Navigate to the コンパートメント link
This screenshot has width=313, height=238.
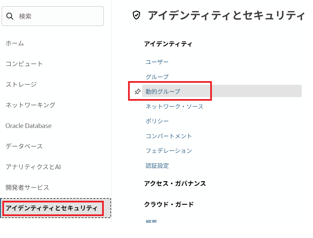(x=169, y=136)
